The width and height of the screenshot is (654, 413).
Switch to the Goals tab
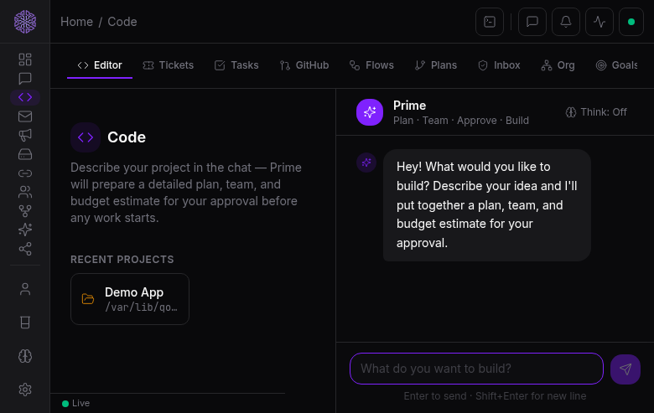pos(616,65)
